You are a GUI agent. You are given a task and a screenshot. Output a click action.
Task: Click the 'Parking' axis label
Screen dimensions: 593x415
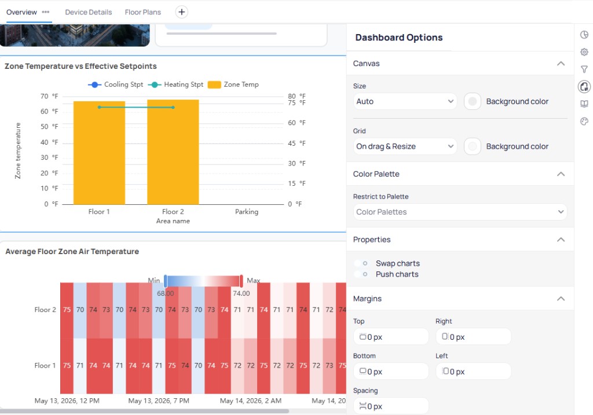[247, 212]
